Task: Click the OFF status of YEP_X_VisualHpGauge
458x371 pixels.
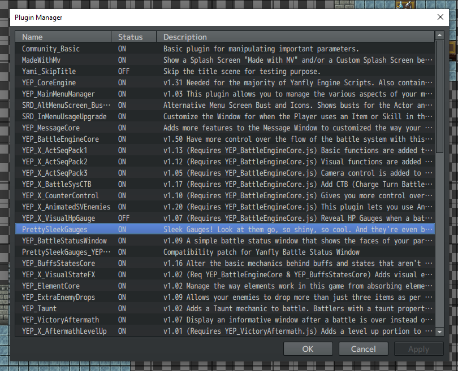Action: pyautogui.click(x=124, y=219)
